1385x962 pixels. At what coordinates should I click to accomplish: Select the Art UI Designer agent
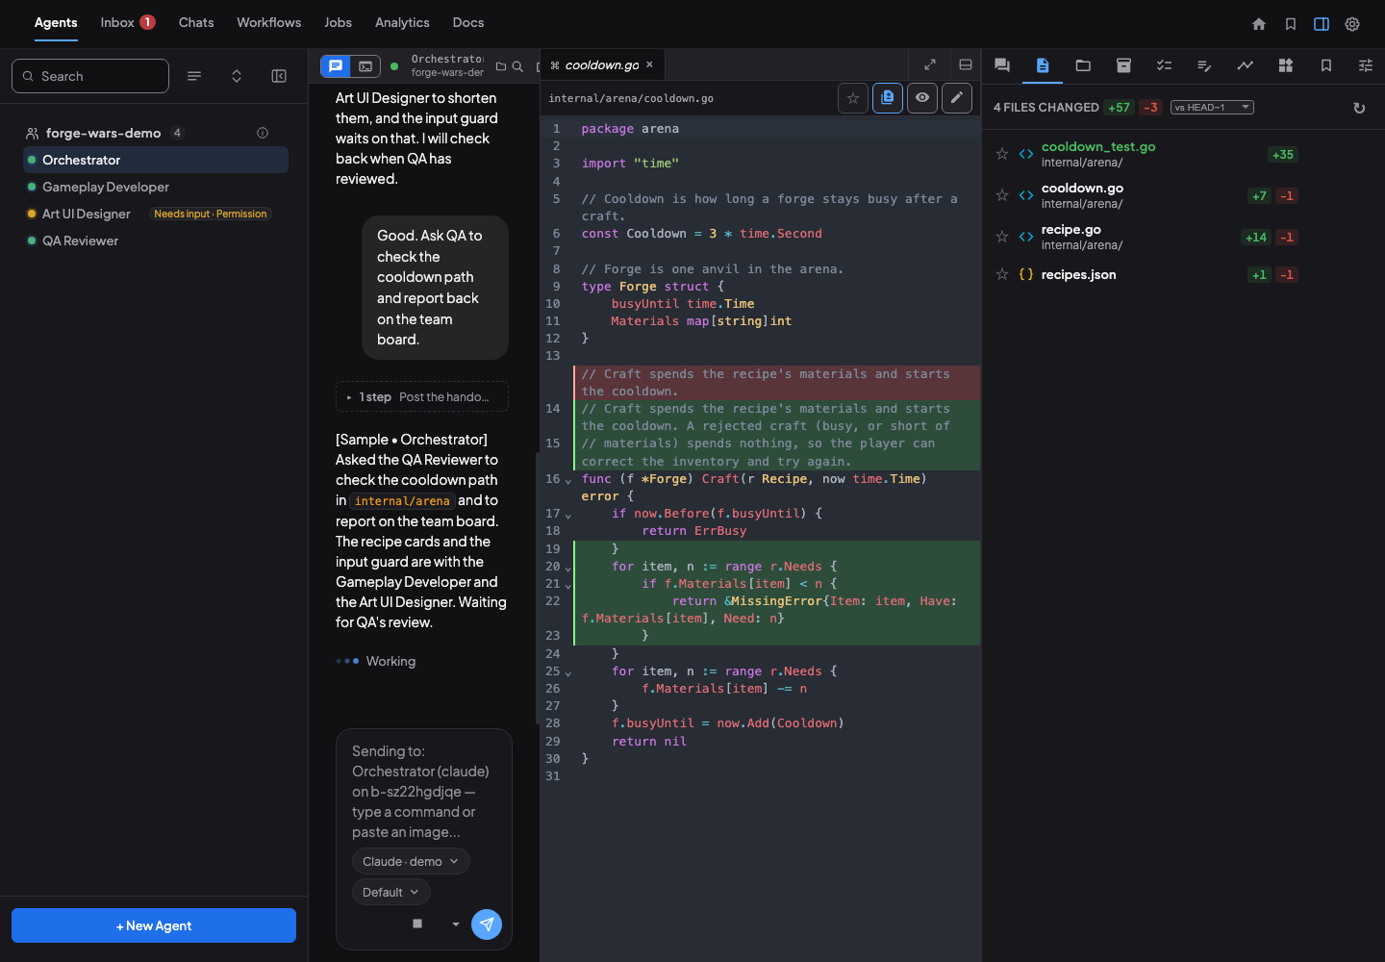[156, 214]
